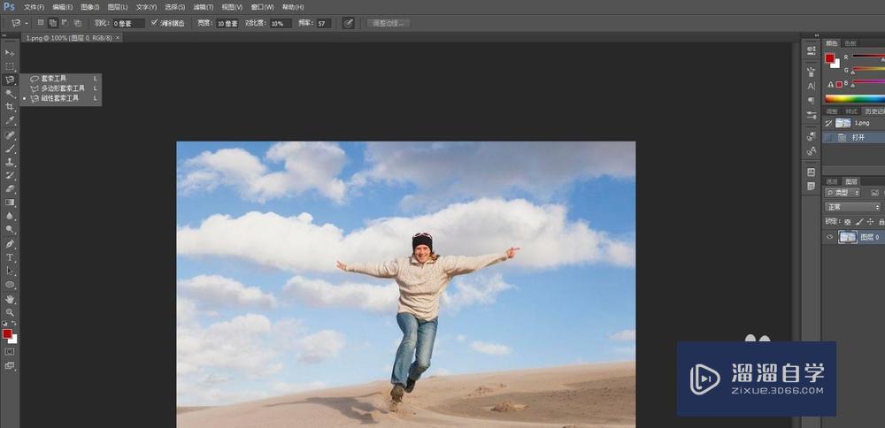885x428 pixels.
Task: Open the layer filter type dropdown (类型)
Action: click(843, 192)
